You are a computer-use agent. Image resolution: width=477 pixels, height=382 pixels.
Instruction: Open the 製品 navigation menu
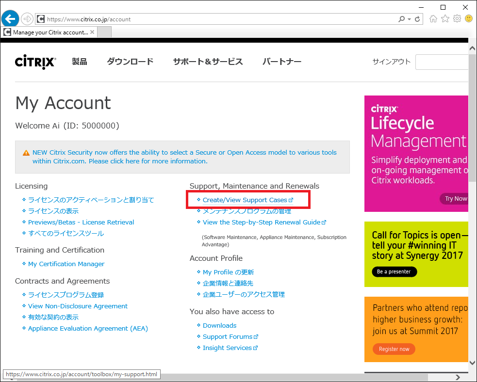pos(80,62)
